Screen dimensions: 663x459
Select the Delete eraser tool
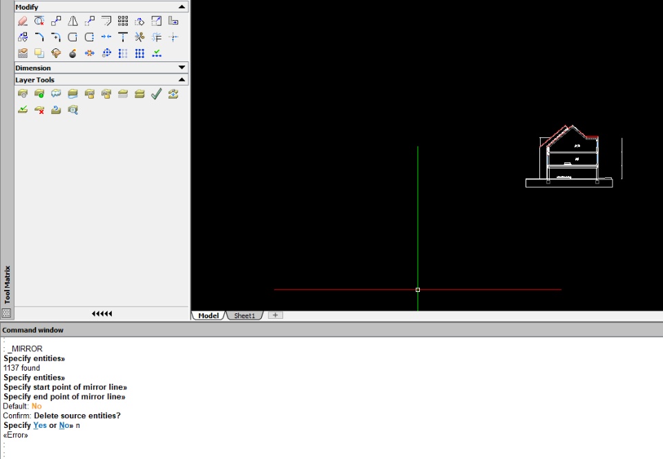[23, 21]
